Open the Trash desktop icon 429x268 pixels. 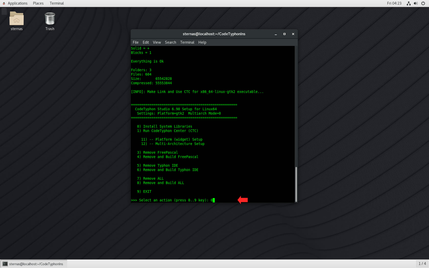point(50,19)
